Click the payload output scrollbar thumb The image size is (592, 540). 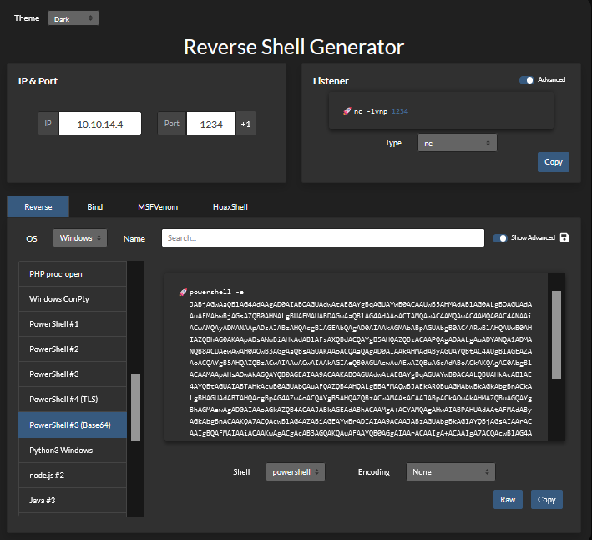pyautogui.click(x=556, y=334)
